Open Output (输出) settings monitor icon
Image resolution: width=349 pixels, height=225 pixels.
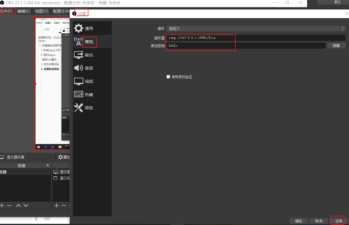click(79, 55)
